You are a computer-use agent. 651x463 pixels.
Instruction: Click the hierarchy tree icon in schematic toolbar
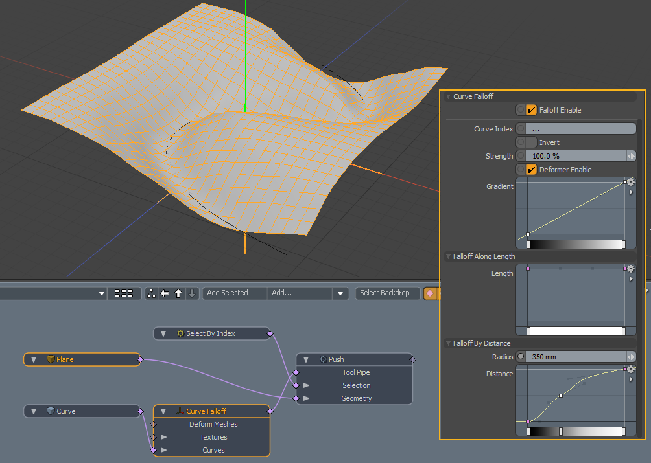152,293
